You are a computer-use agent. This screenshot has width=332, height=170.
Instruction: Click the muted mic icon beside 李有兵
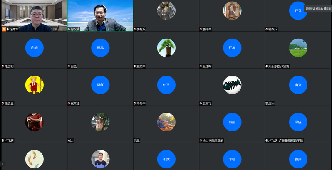[x=135, y=29]
